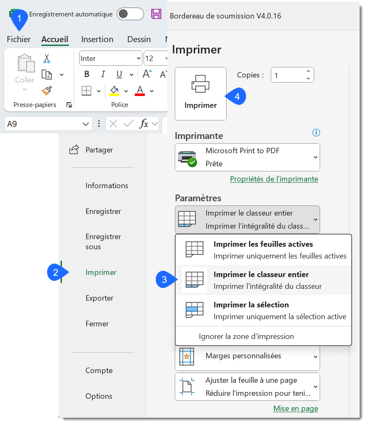Apply the yellow fill color bucket
The height and width of the screenshot is (424, 366).
tap(114, 91)
